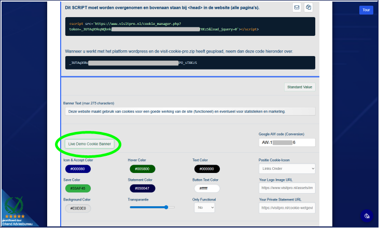The image size is (379, 228).
Task: Expand the Only Functional dropdown
Action: [x=204, y=207]
